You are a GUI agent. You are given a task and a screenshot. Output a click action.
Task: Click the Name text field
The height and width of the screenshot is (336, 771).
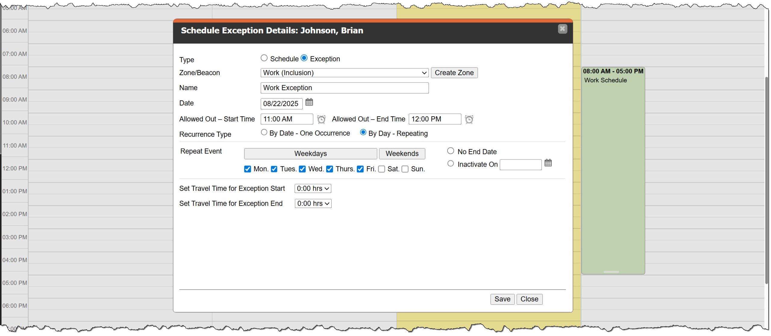click(344, 88)
